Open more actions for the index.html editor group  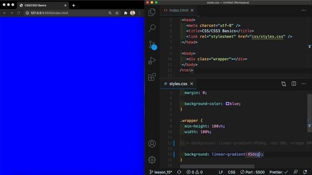[303, 10]
